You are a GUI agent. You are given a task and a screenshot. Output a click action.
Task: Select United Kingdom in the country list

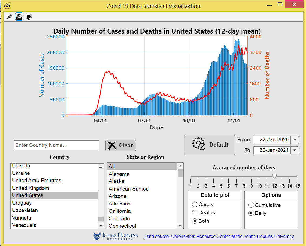30,188
